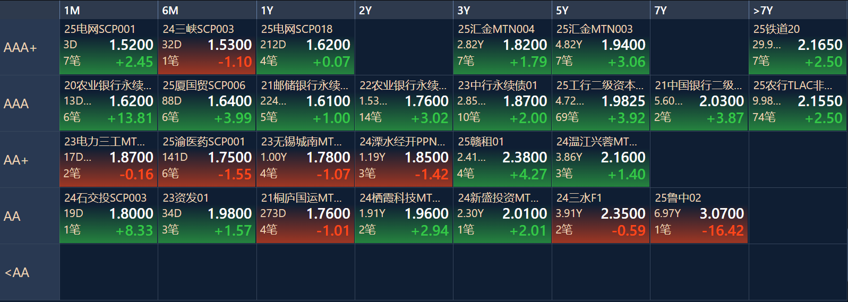Screen dimensions: 848x302
Task: Open the 25汇金MTN004 bond tile
Action: pyautogui.click(x=502, y=46)
